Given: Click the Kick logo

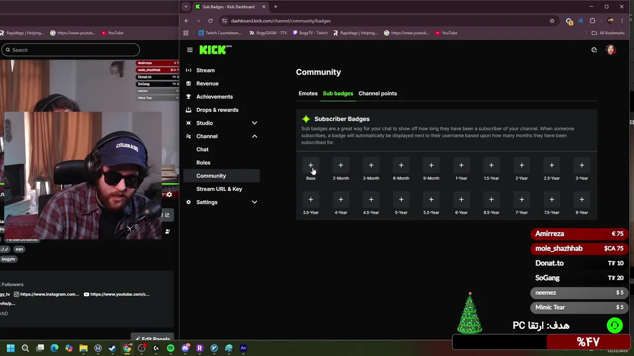Looking at the screenshot, I should click(x=215, y=49).
